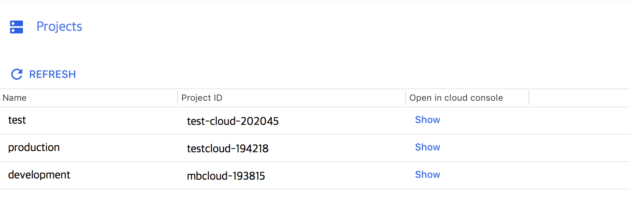Click divider after Project ID column header

tap(406, 98)
